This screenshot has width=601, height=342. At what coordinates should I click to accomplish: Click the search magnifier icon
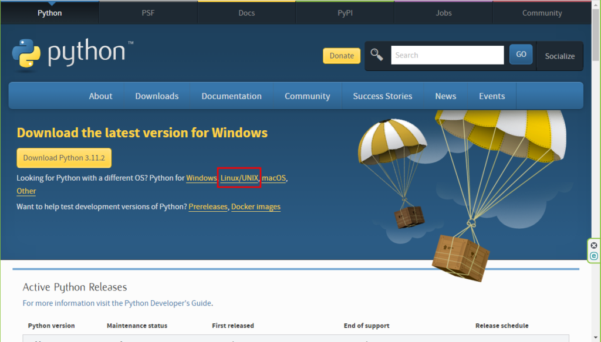tap(376, 53)
